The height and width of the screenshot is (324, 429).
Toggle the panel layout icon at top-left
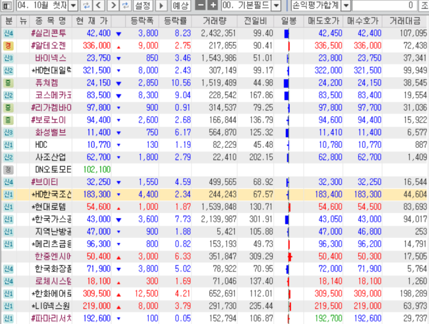[x=6, y=5]
